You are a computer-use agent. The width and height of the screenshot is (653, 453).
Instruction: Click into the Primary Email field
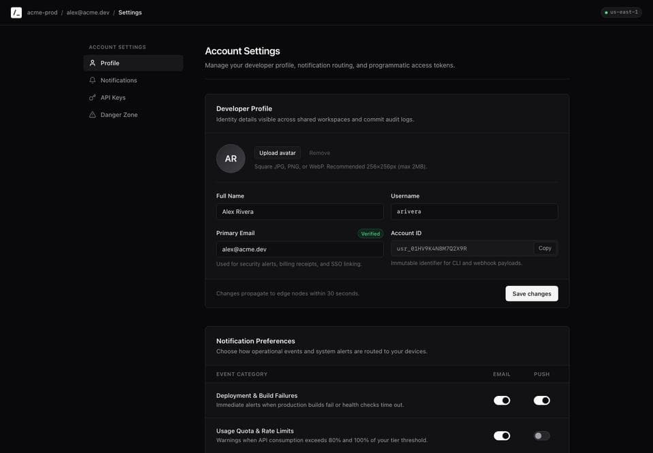pos(299,249)
